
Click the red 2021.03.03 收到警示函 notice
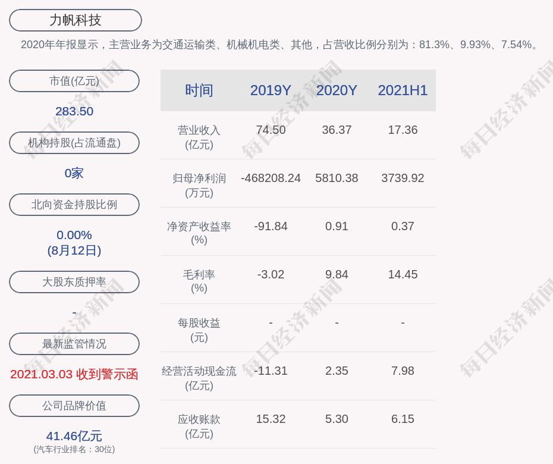tap(74, 374)
